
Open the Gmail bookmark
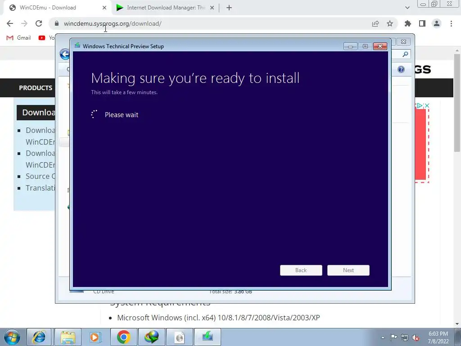[x=19, y=38]
